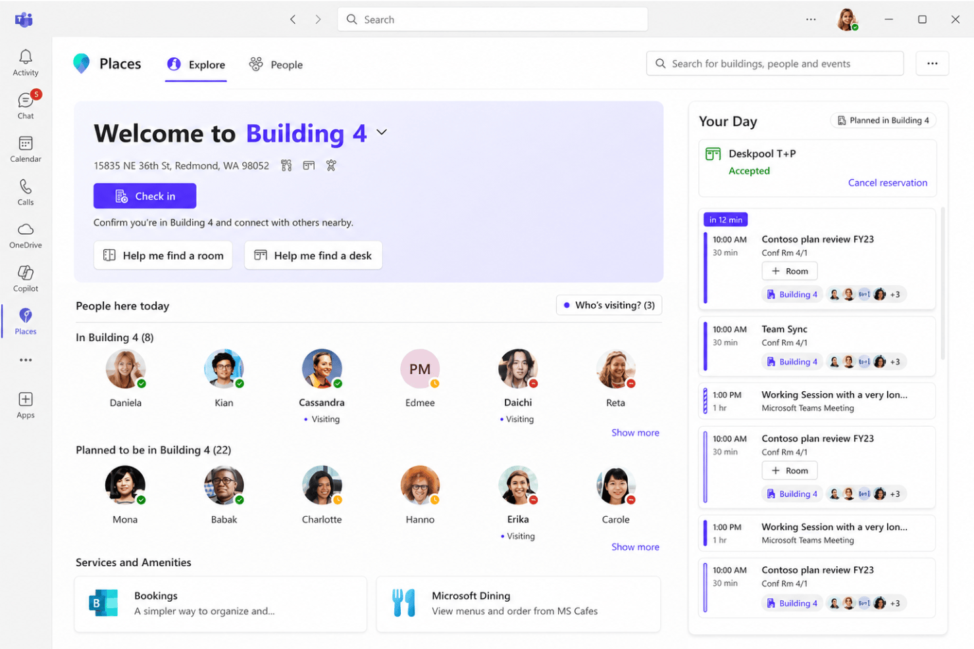Open Charlotte's profile picture
This screenshot has width=974, height=649.
point(322,485)
